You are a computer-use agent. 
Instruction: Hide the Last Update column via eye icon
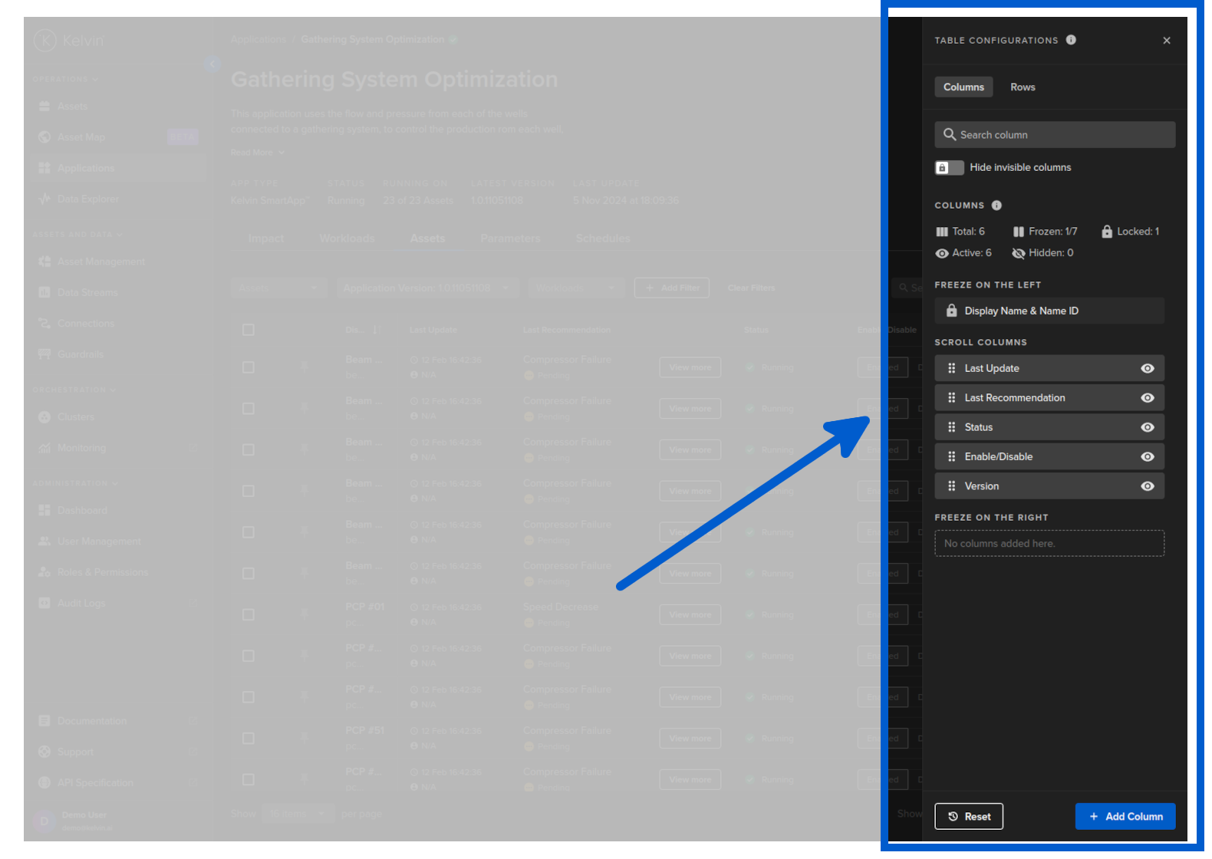1147,368
